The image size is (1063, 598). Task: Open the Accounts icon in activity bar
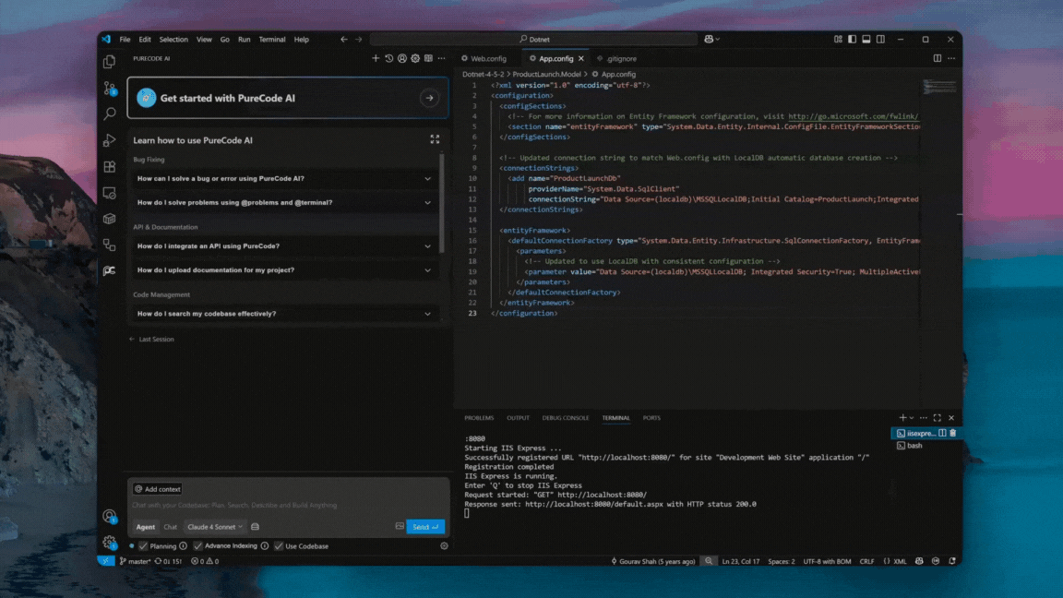109,517
